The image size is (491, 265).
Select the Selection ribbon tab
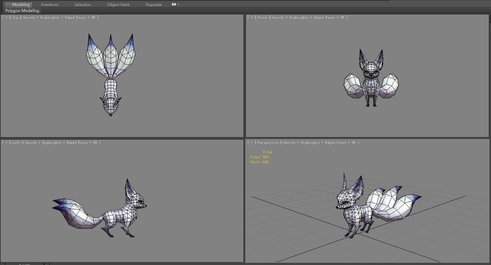[83, 4]
